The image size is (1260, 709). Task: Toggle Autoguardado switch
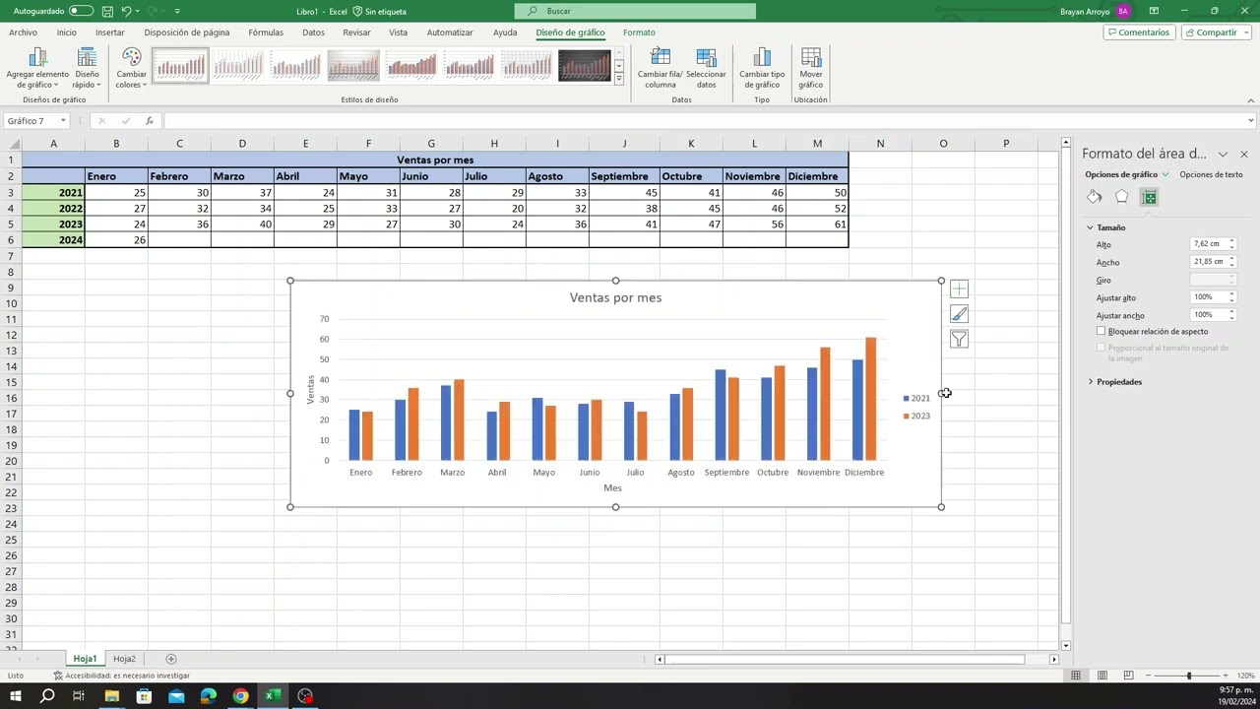[81, 11]
